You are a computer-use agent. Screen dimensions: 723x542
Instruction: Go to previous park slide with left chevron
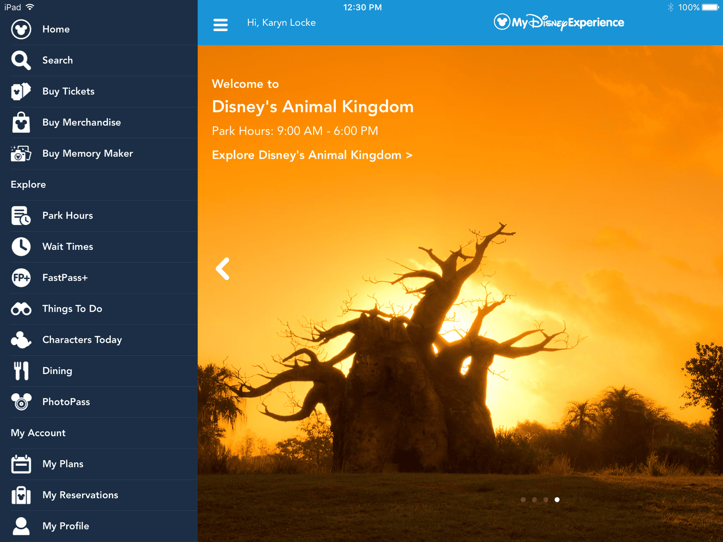(222, 269)
